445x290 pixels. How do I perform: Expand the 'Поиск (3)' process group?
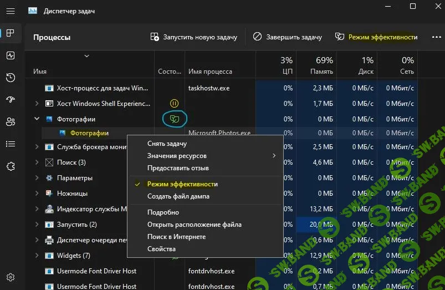(37, 162)
